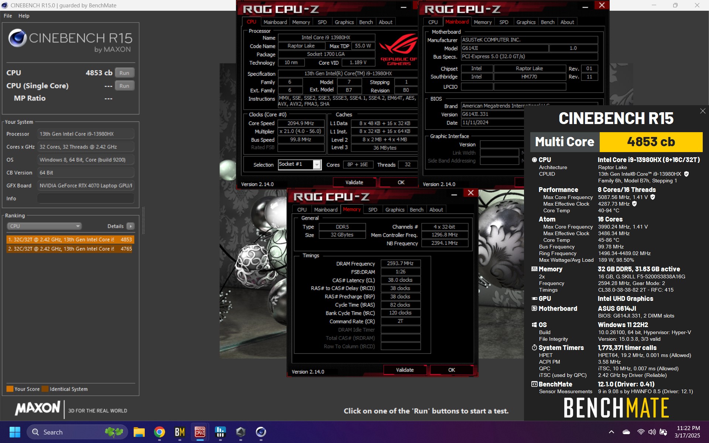The image size is (709, 443).
Task: Click the BIOS Version G614JI.331 field
Action: point(492,114)
